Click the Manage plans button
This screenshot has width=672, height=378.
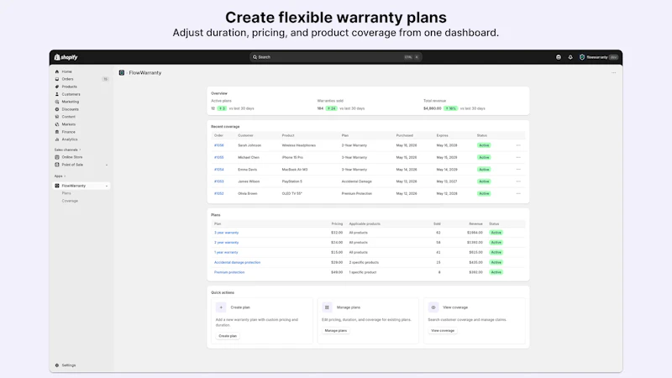pos(335,330)
